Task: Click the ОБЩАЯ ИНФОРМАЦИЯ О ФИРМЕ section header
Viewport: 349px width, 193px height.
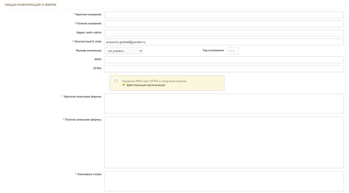Action: [30, 5]
